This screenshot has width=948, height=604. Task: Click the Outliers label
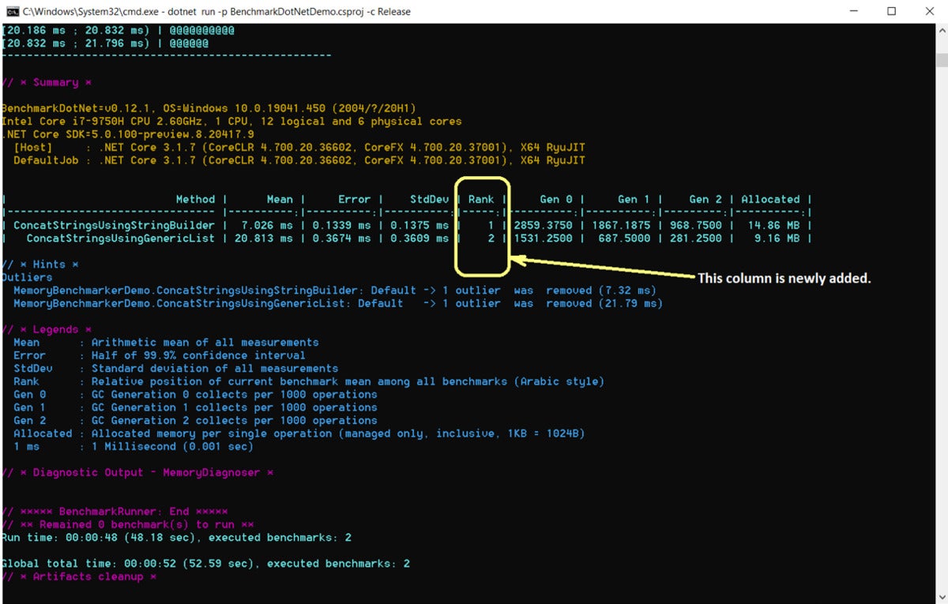tap(27, 277)
